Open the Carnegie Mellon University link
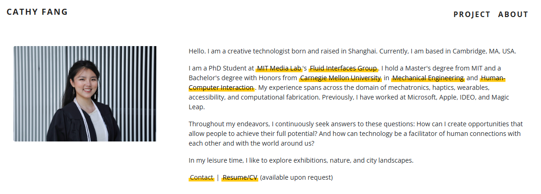Screen dimensions: 541x194 click(340, 78)
